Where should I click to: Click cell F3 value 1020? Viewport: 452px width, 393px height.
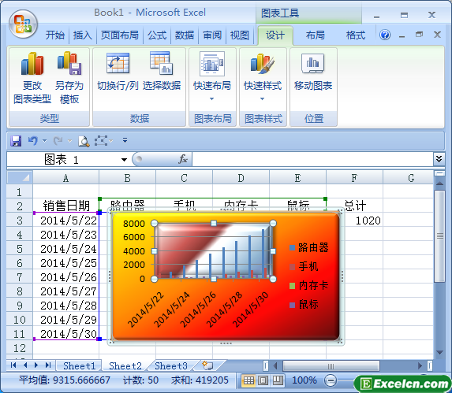[x=354, y=221]
